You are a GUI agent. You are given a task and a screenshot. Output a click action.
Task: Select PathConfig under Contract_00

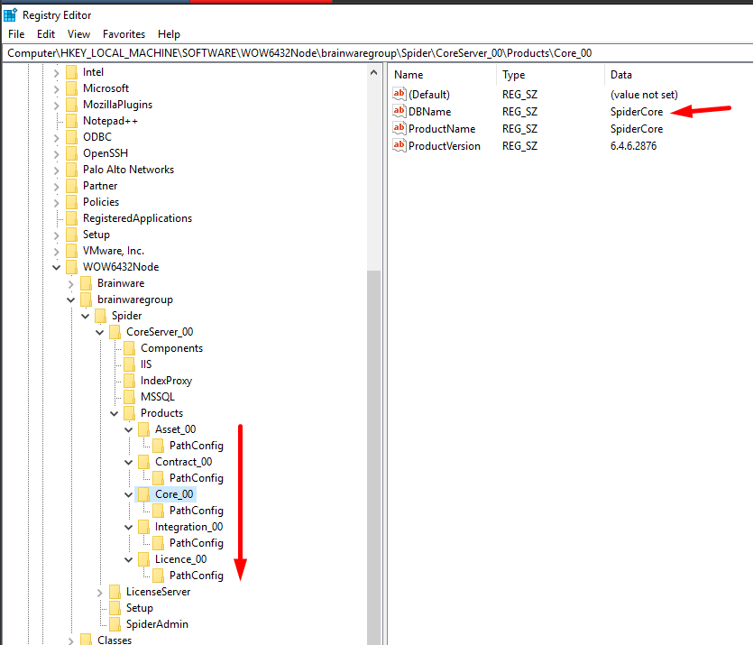(196, 478)
